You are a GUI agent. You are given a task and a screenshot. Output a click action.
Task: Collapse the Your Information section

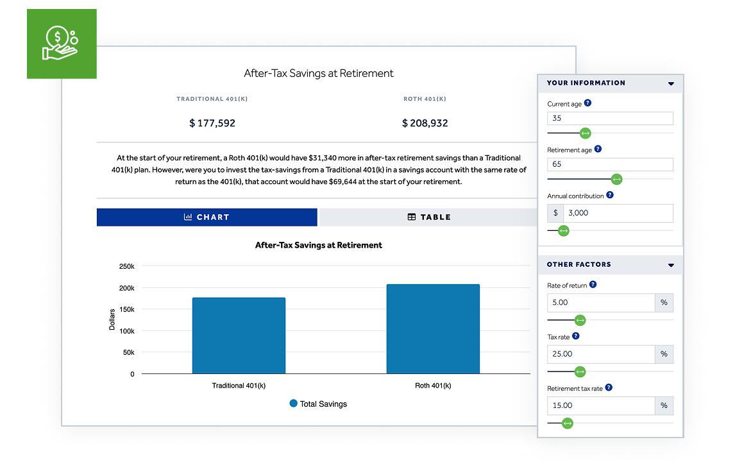tap(671, 83)
